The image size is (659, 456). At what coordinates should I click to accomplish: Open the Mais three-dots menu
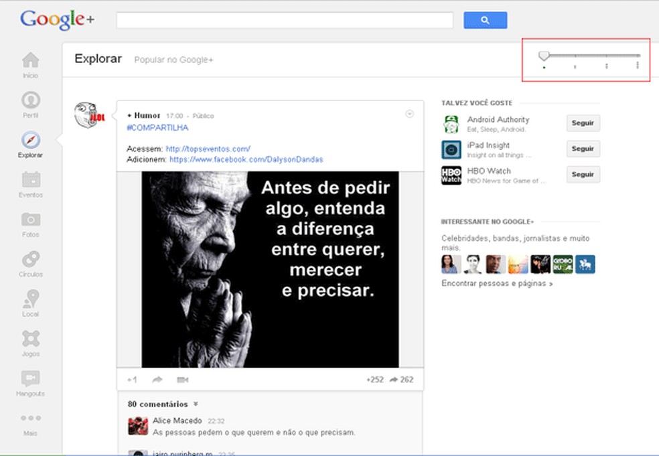(x=31, y=419)
